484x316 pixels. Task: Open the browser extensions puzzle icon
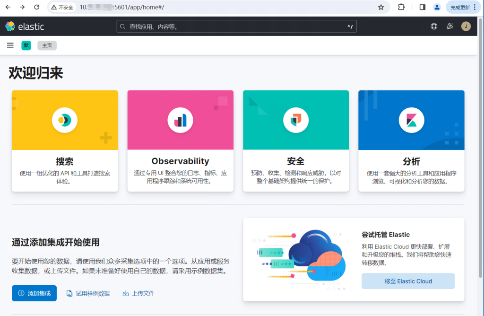click(401, 7)
